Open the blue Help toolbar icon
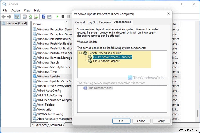 44,17
